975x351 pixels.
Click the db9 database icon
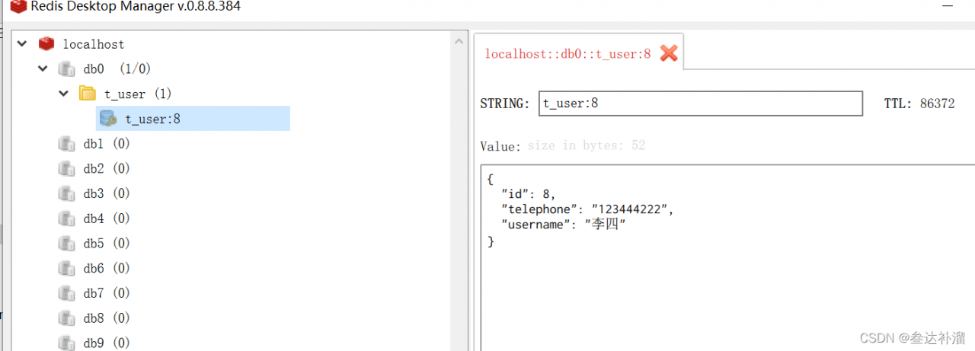[x=67, y=343]
